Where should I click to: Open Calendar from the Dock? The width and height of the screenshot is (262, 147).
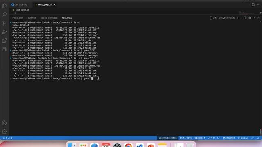pos(106,145)
